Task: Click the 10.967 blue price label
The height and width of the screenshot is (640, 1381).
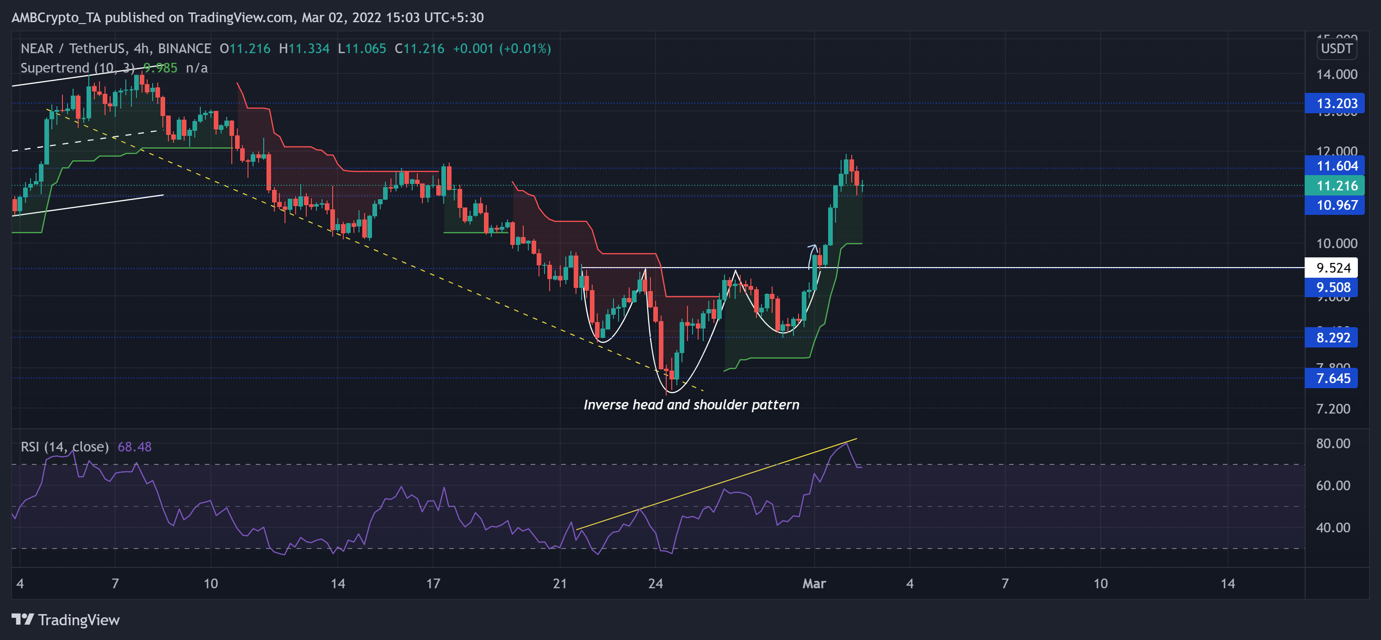Action: click(1334, 205)
